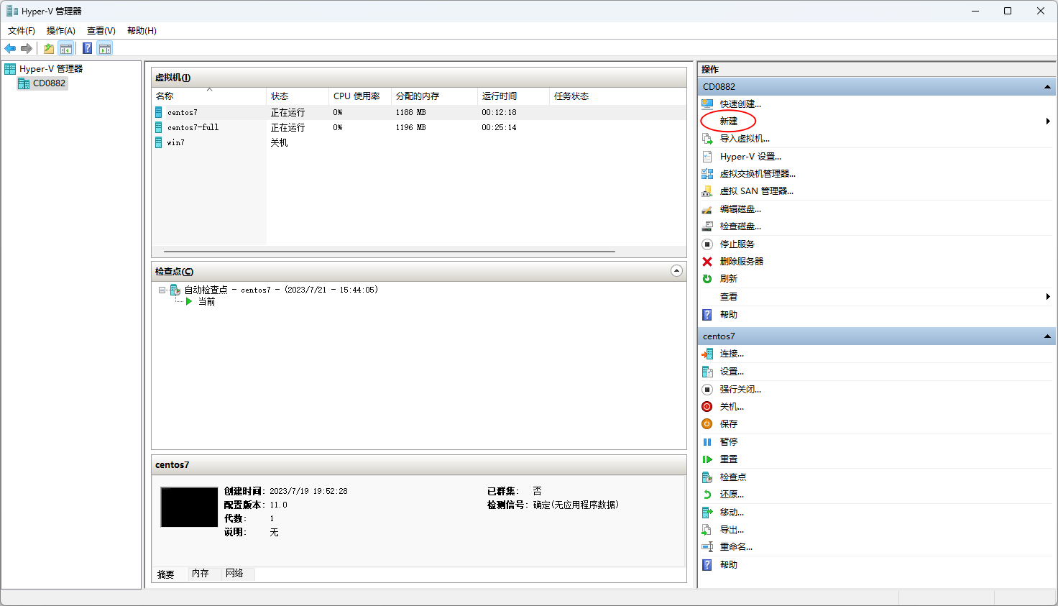
Task: Click the 虚拟 SAN 管理器 icon
Action: (707, 190)
